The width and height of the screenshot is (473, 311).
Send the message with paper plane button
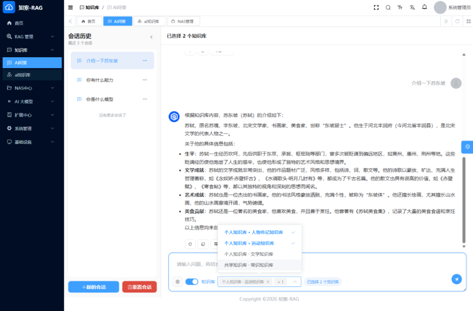[457, 279]
